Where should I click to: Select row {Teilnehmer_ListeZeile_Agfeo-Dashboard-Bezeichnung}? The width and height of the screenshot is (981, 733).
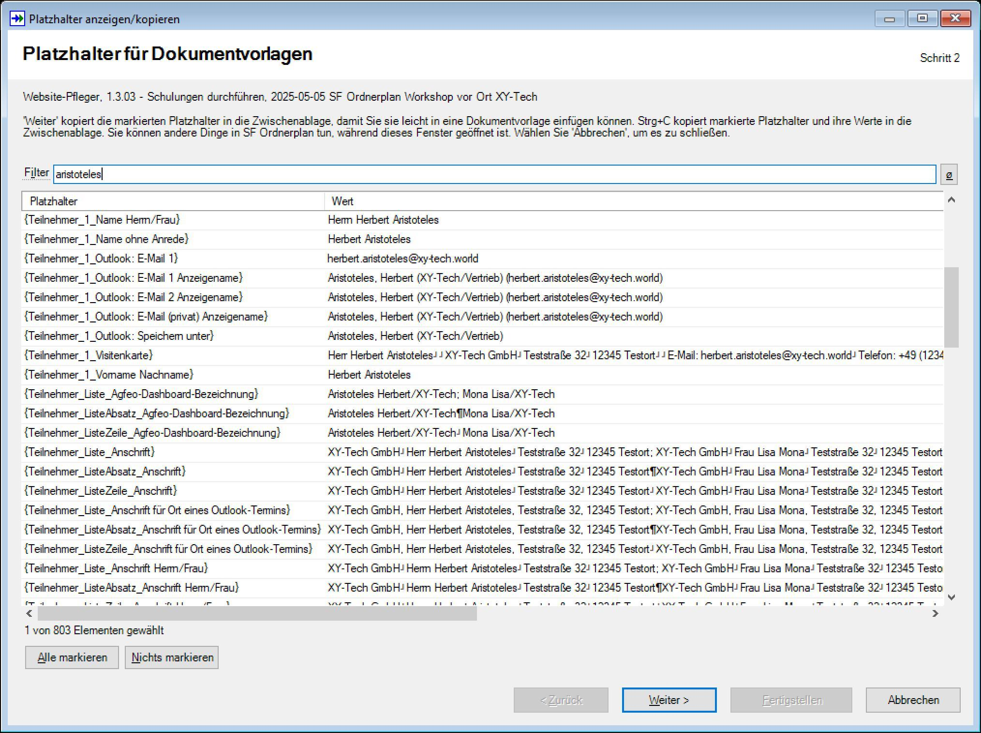point(483,433)
